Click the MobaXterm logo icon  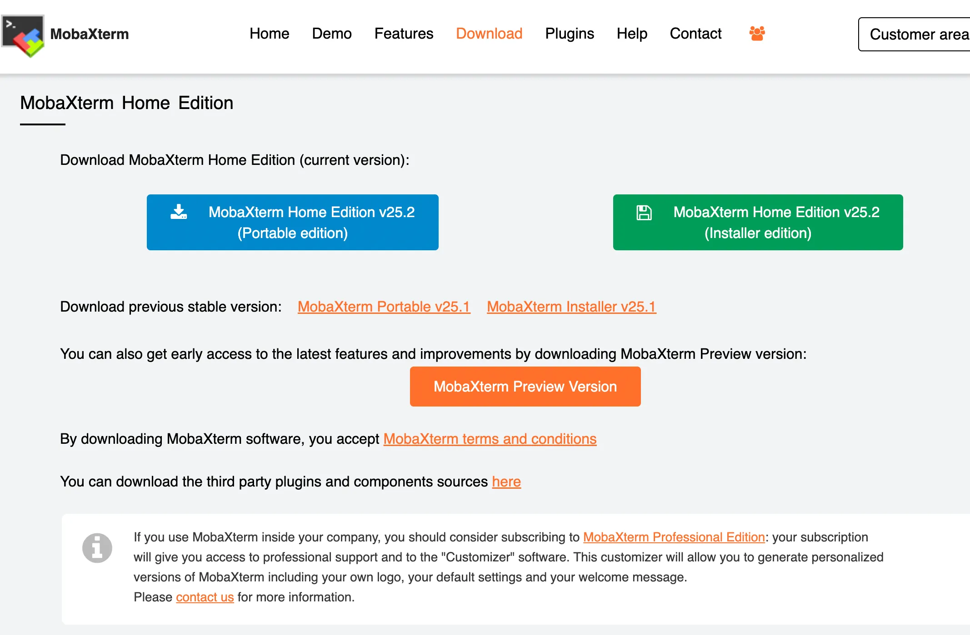[x=23, y=36]
